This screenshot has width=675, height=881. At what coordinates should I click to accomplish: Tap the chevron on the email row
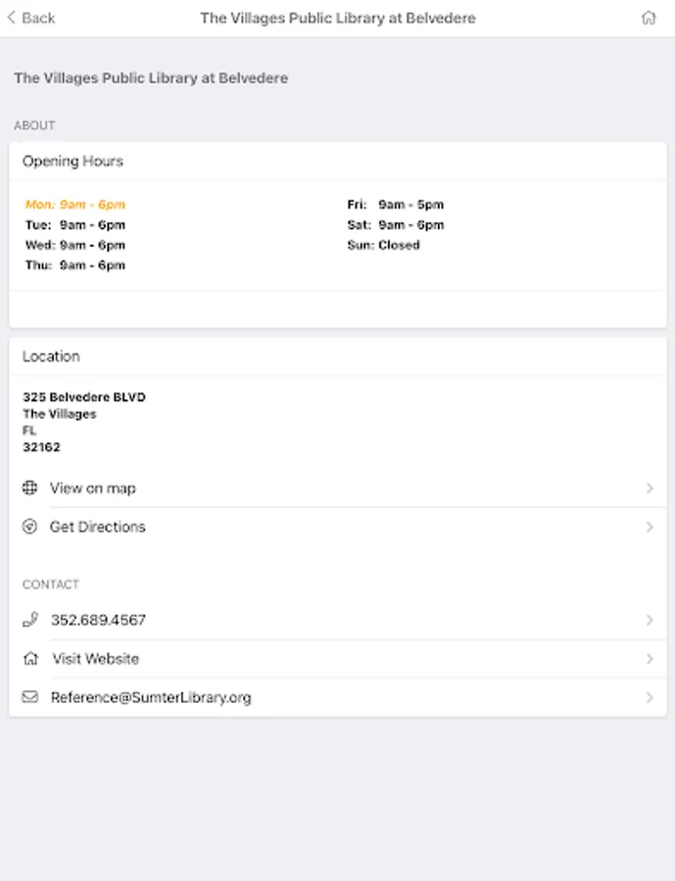(x=650, y=697)
